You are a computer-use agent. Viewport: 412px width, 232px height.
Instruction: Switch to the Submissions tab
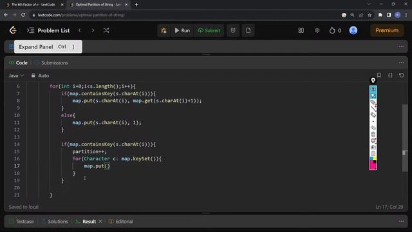click(x=51, y=63)
